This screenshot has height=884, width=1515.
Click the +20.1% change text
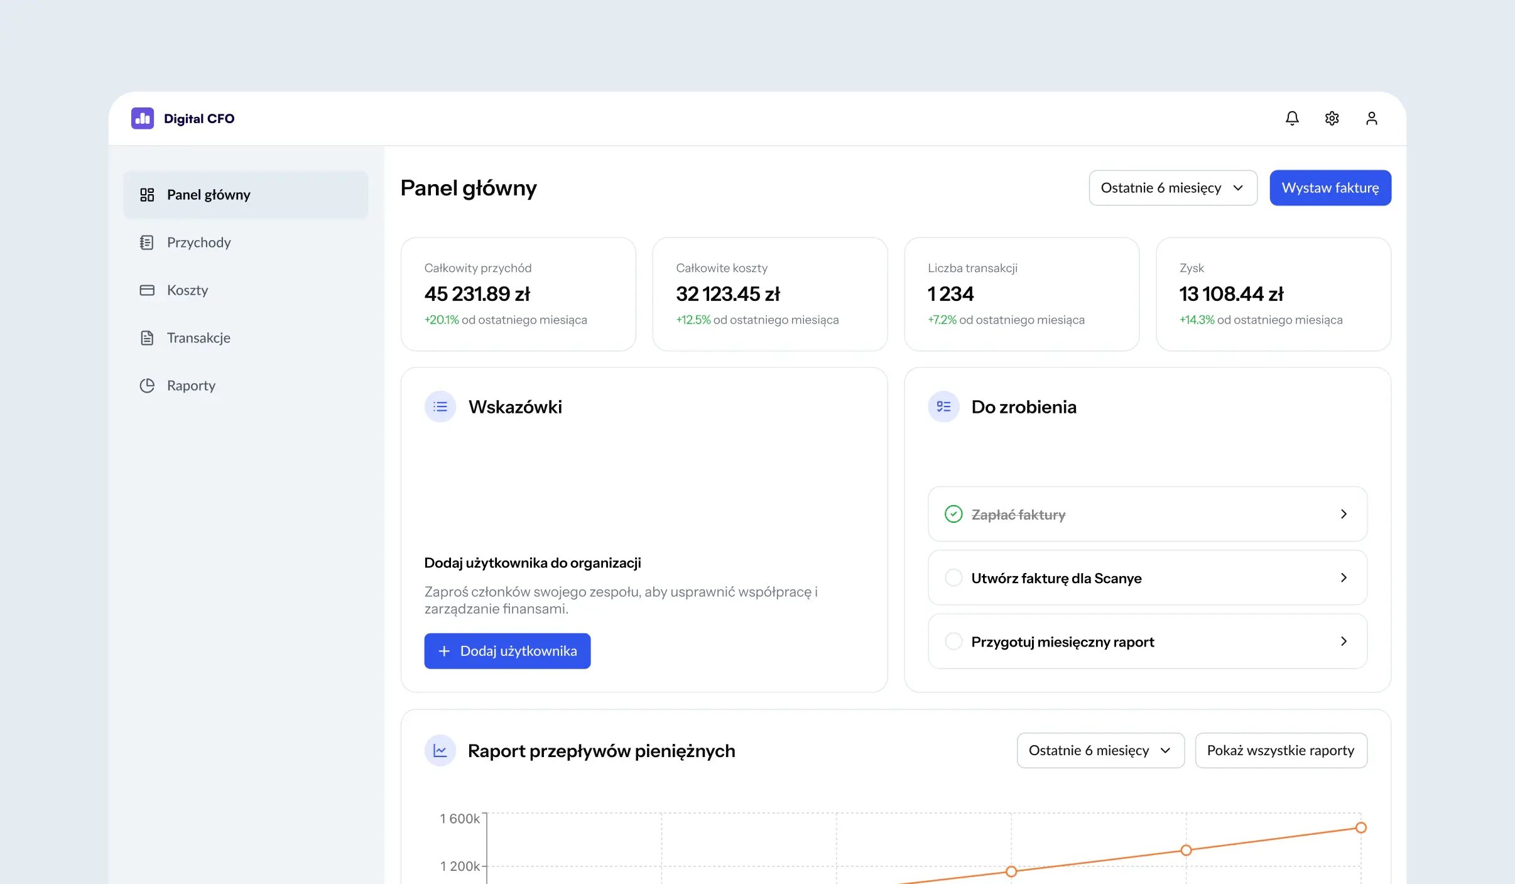pos(442,320)
